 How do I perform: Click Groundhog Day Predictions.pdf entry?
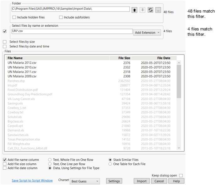tap(30, 94)
